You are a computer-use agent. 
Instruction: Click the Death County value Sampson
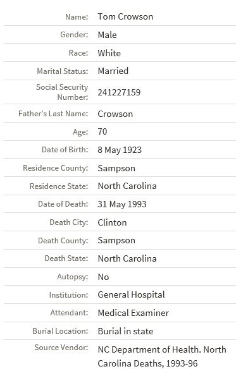(116, 241)
